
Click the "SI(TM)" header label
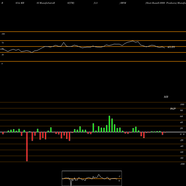click(71, 3)
